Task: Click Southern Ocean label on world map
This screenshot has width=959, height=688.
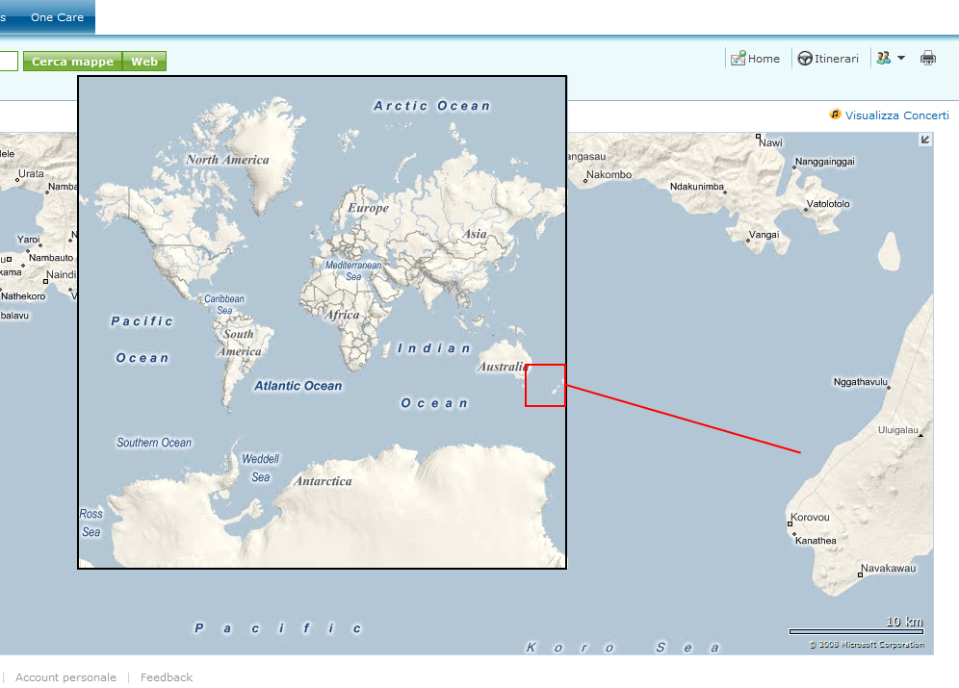Action: click(x=154, y=443)
